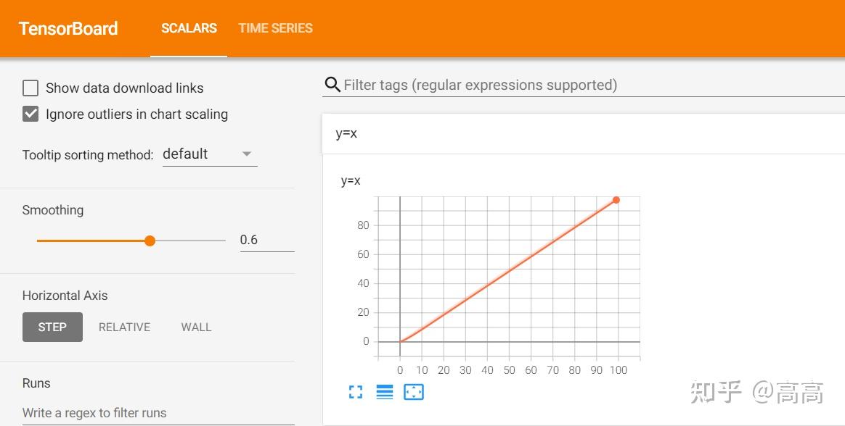Expand the y=x chart to full size

pyautogui.click(x=356, y=392)
